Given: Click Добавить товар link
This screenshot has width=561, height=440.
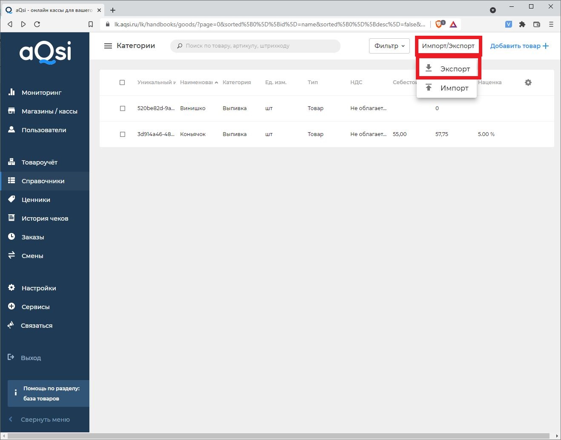Looking at the screenshot, I should [x=519, y=46].
